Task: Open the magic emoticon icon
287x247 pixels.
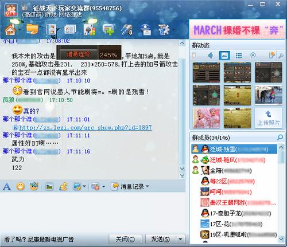Action: pyautogui.click(x=34, y=186)
